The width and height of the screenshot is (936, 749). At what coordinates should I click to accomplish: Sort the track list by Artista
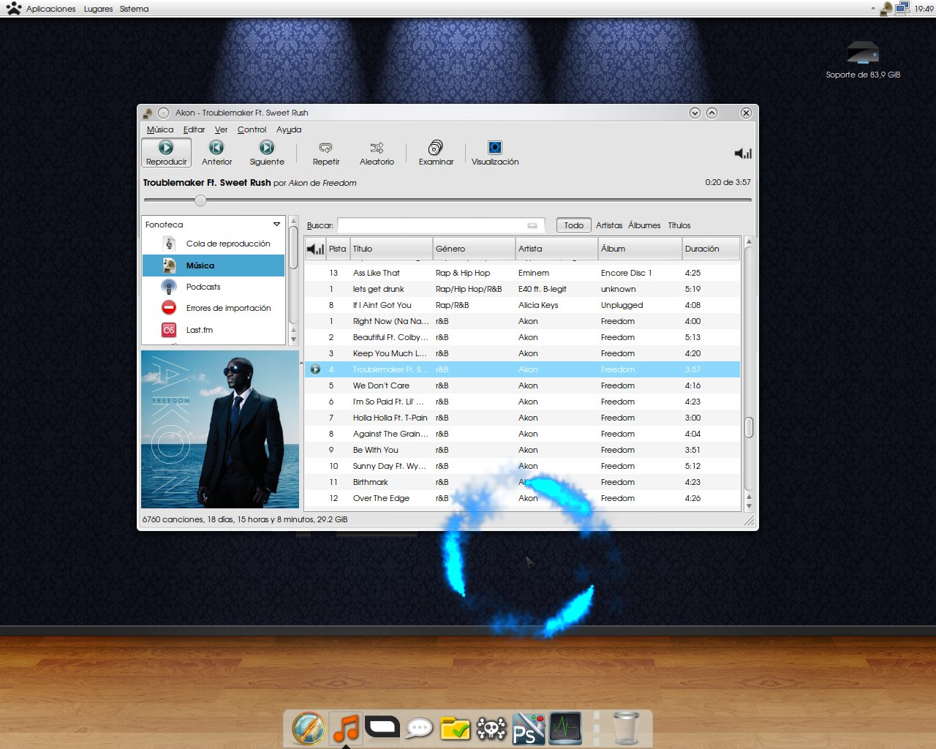point(556,249)
